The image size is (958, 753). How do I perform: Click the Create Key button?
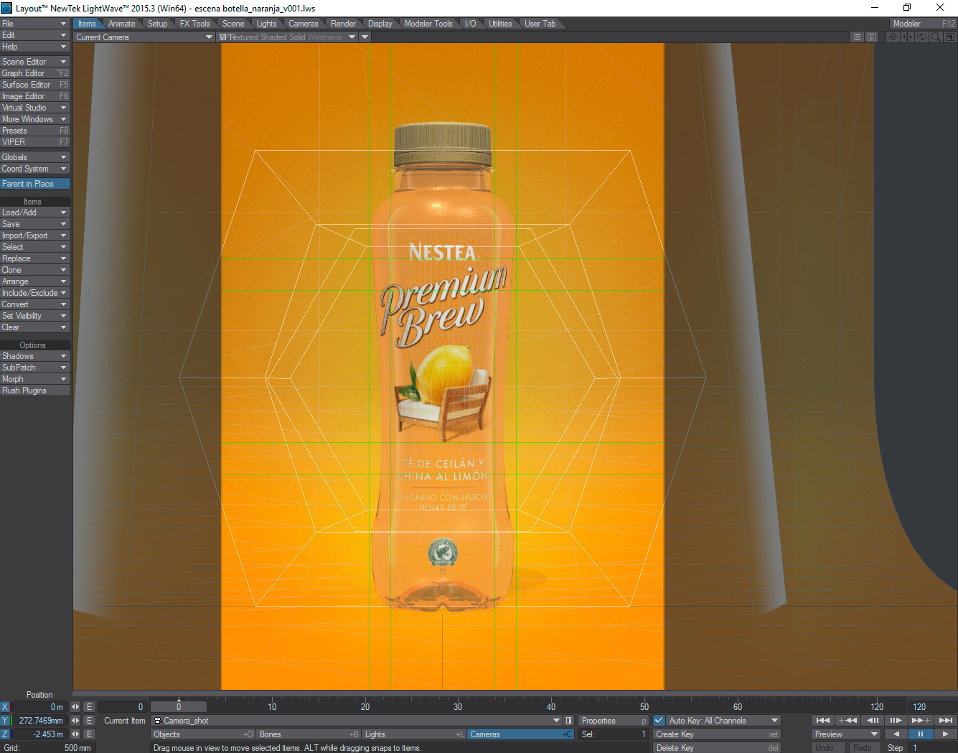click(x=716, y=734)
